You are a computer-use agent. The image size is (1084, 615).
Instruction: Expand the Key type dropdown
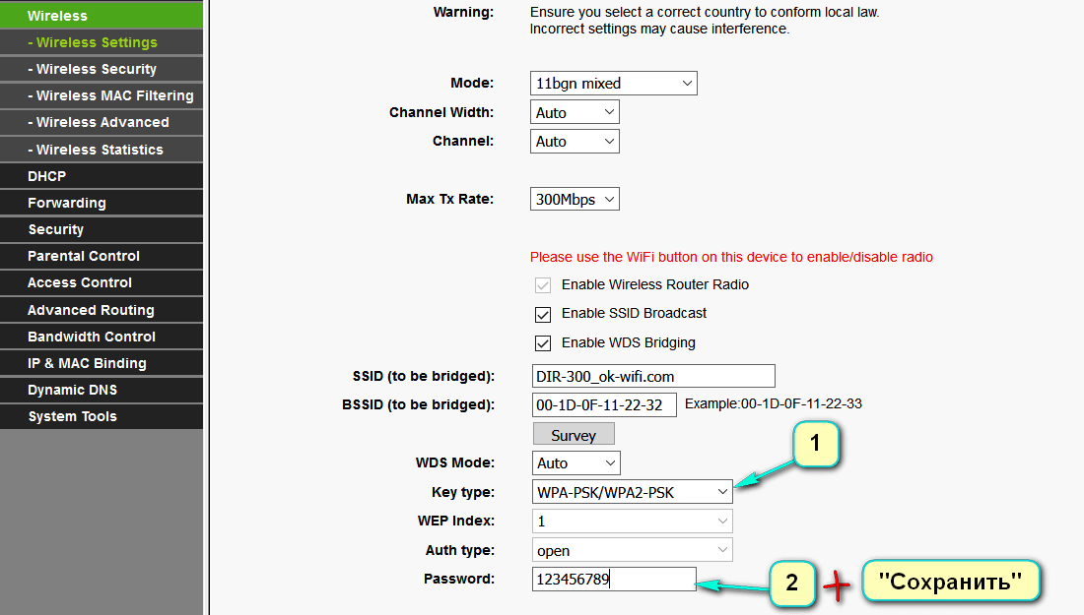click(x=632, y=492)
